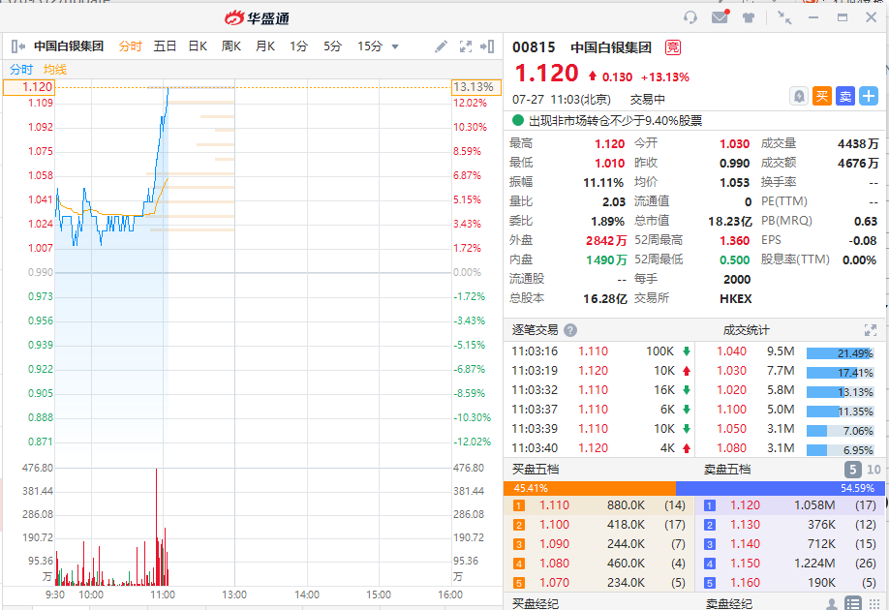Select ask level 3 price 1.140
Image resolution: width=889 pixels, height=610 pixels.
745,543
